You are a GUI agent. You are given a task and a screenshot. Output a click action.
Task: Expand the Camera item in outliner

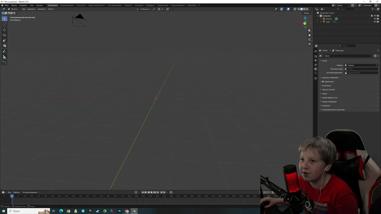[321, 19]
